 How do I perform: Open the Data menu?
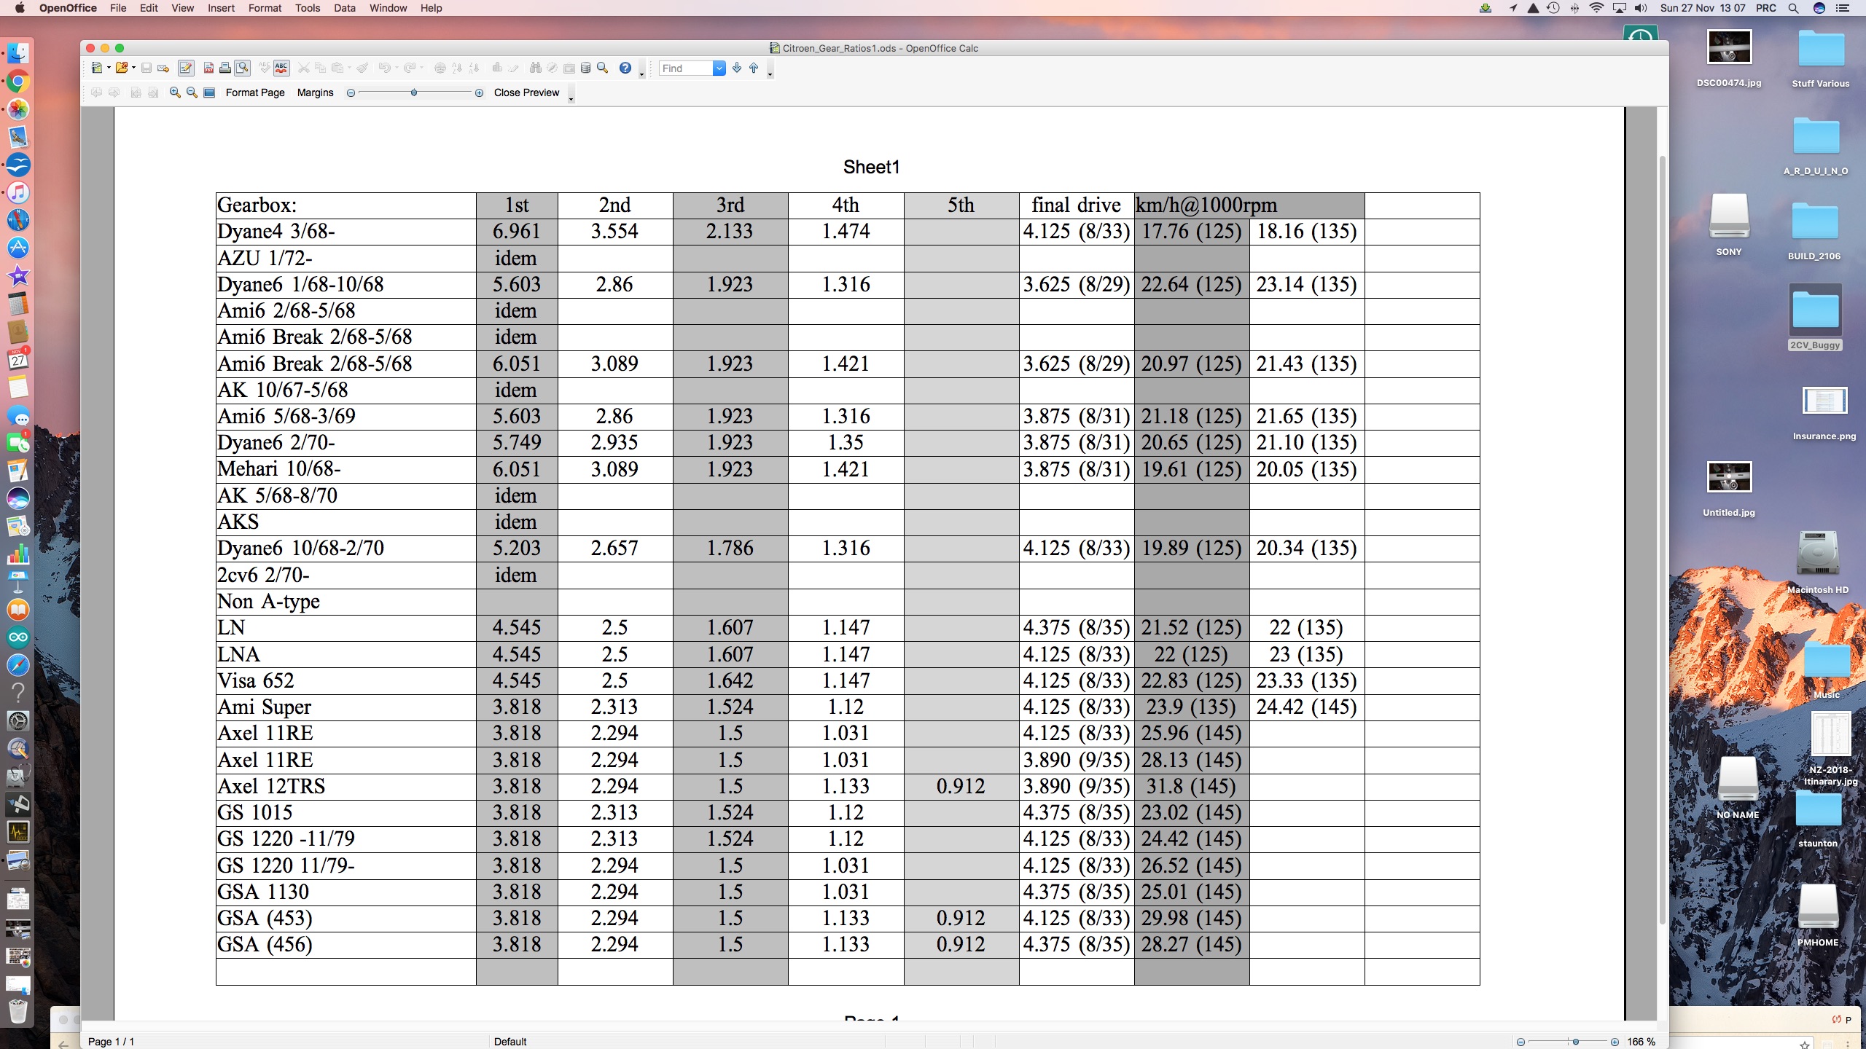344,8
